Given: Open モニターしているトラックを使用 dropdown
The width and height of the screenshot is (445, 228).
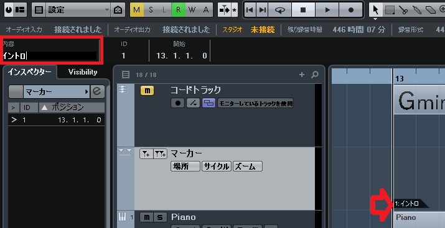Looking at the screenshot, I should pos(255,103).
